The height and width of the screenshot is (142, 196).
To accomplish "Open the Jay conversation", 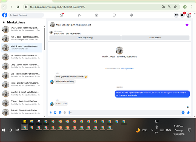I will coord(22,57).
